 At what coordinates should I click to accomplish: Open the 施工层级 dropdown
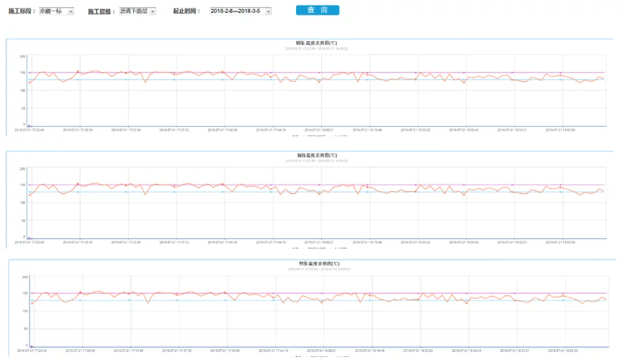(137, 11)
